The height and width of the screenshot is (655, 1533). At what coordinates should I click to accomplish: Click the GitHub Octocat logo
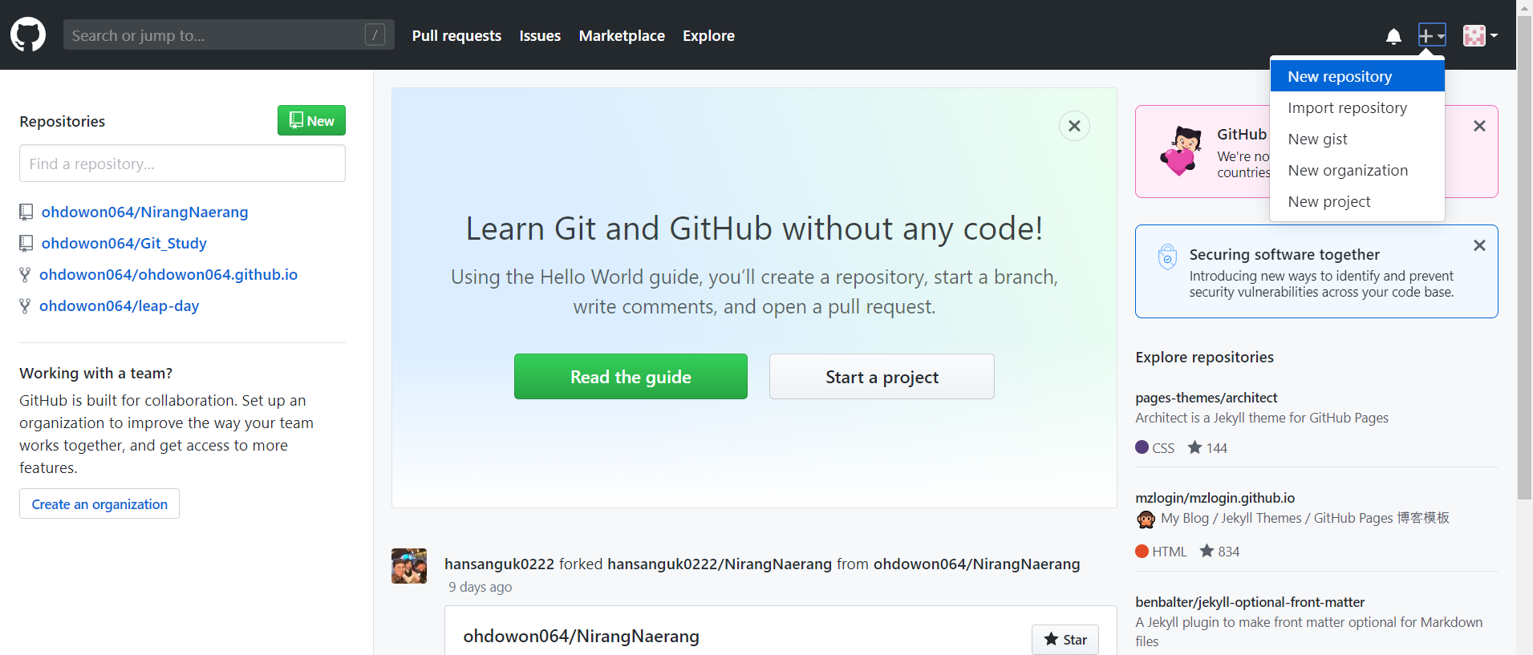[28, 34]
